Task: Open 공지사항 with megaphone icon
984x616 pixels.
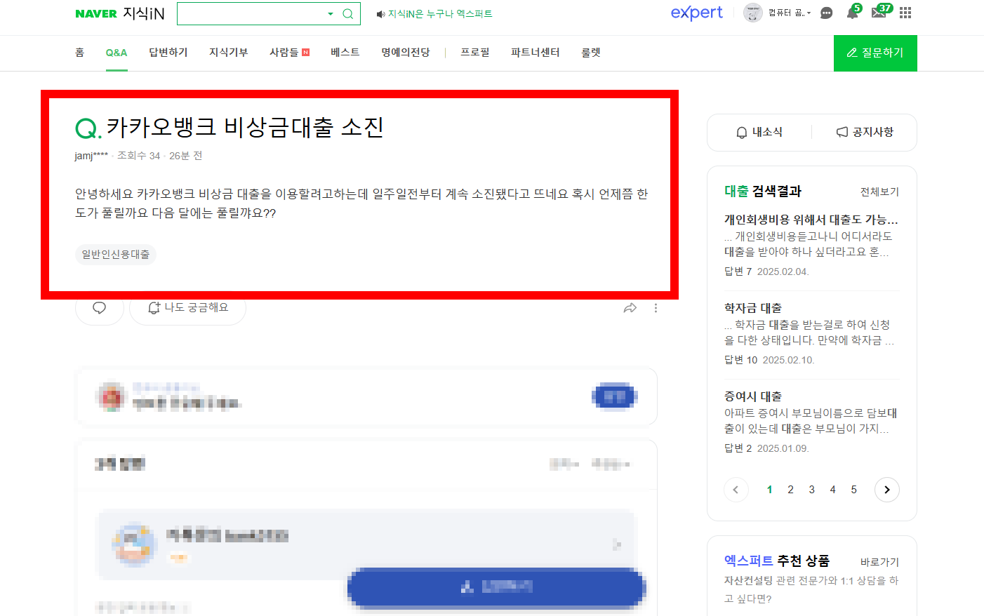Action: coord(865,133)
